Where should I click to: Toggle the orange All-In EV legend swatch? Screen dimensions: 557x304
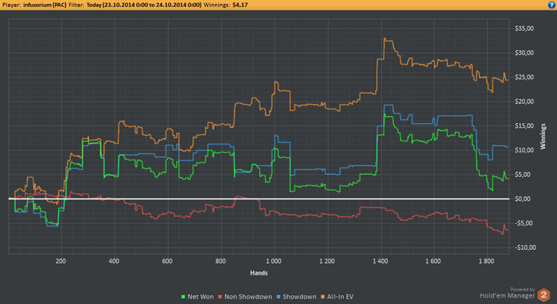(x=323, y=297)
